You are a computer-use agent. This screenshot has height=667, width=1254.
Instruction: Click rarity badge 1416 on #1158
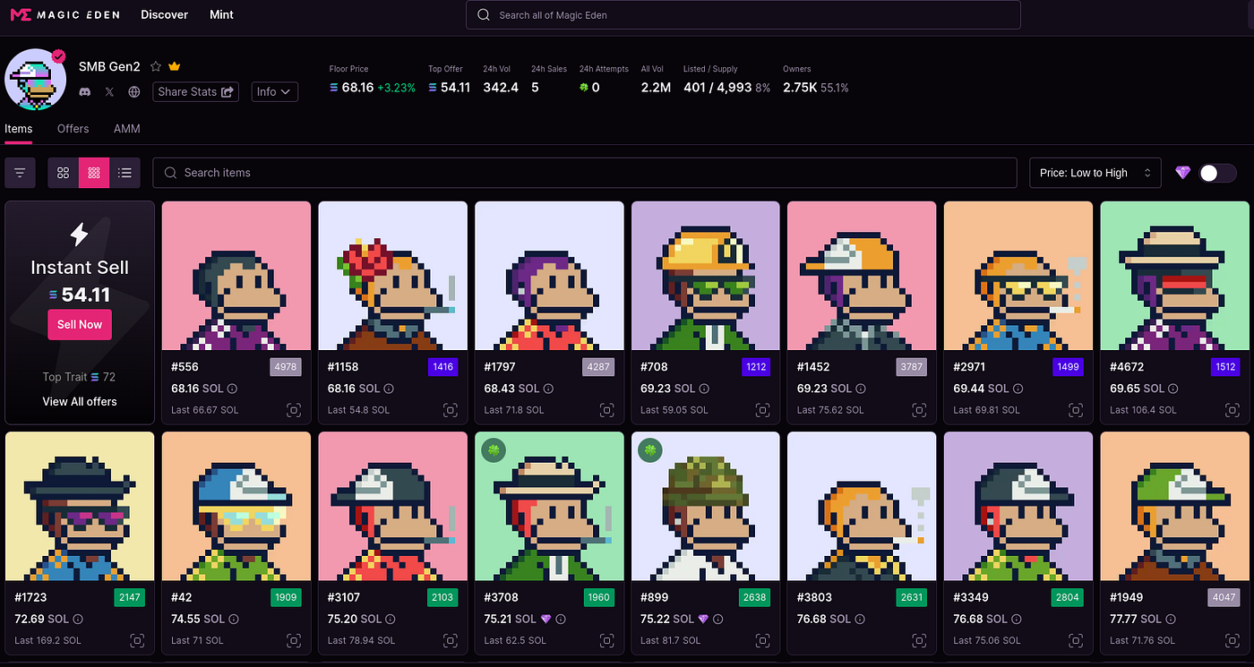coord(442,366)
